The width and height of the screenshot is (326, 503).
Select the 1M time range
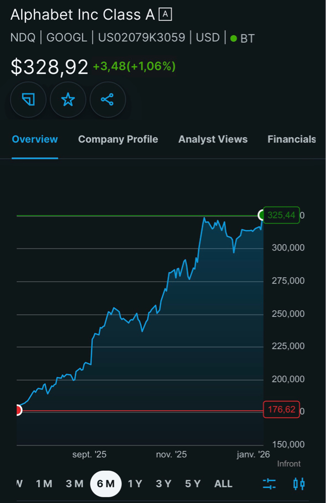point(44,484)
